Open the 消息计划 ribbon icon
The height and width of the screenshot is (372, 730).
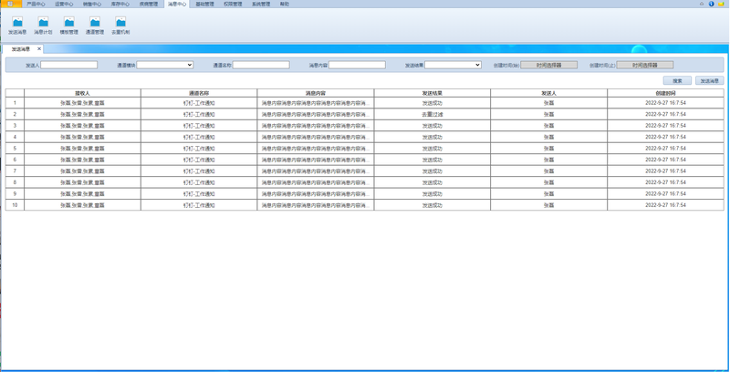click(43, 26)
